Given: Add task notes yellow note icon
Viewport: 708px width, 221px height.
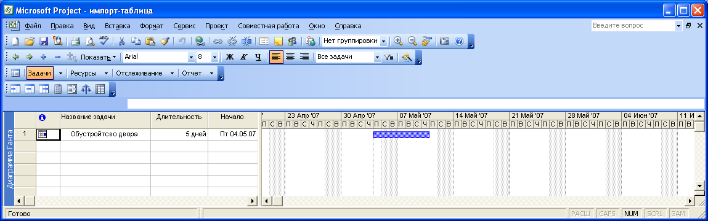Looking at the screenshot, I should coord(278,41).
